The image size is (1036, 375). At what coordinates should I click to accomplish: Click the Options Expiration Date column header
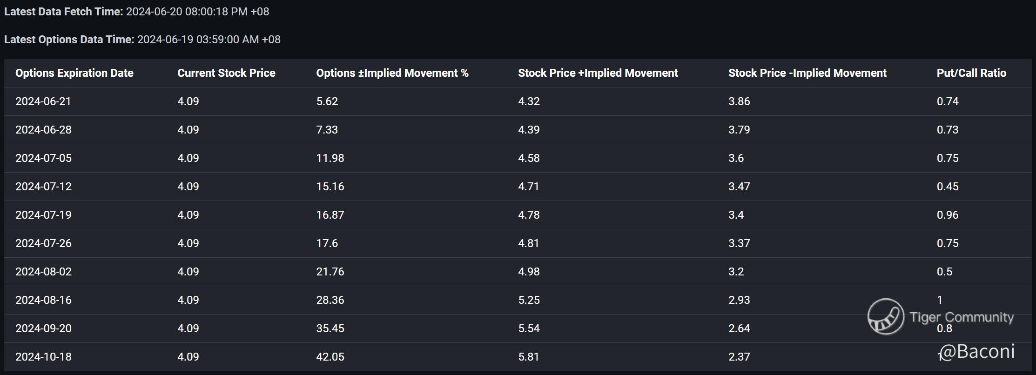[x=74, y=73]
